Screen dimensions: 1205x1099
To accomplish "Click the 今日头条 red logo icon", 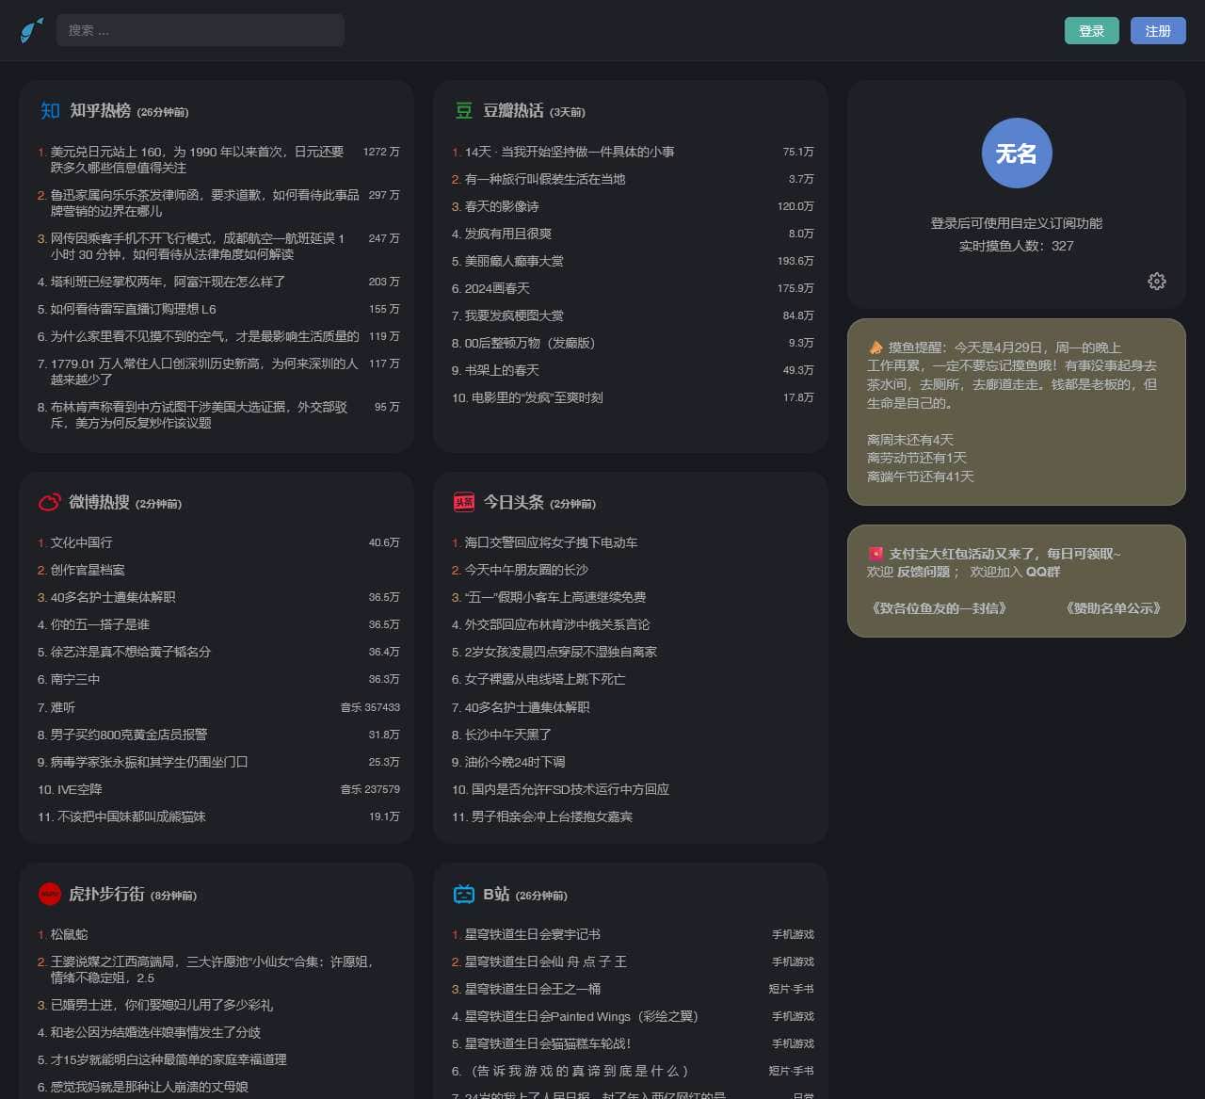I will click(x=464, y=503).
